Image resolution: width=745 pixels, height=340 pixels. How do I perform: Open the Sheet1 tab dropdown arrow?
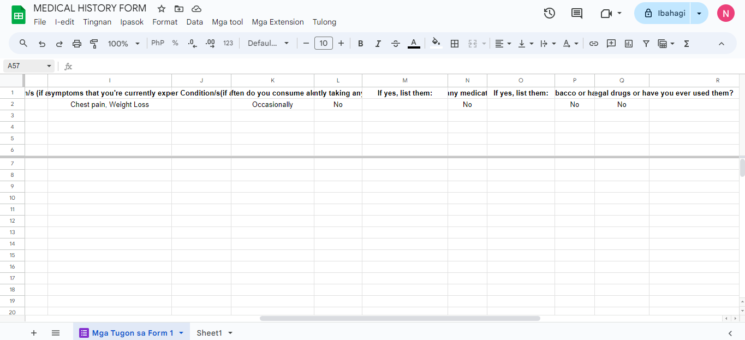click(230, 333)
